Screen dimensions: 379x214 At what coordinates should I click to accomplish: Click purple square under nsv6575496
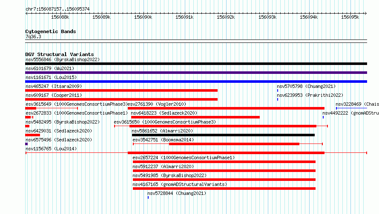point(26,144)
